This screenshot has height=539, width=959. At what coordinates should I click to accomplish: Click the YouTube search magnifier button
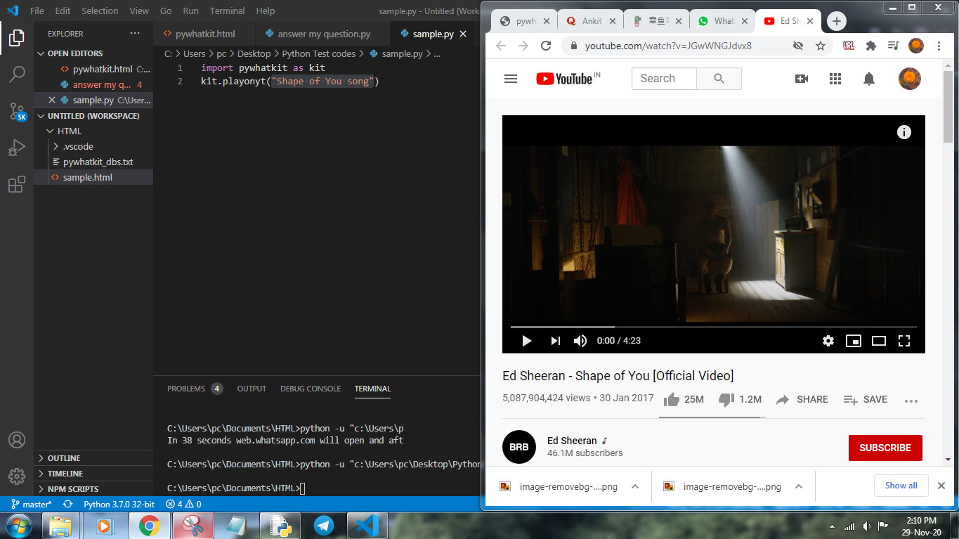(719, 79)
